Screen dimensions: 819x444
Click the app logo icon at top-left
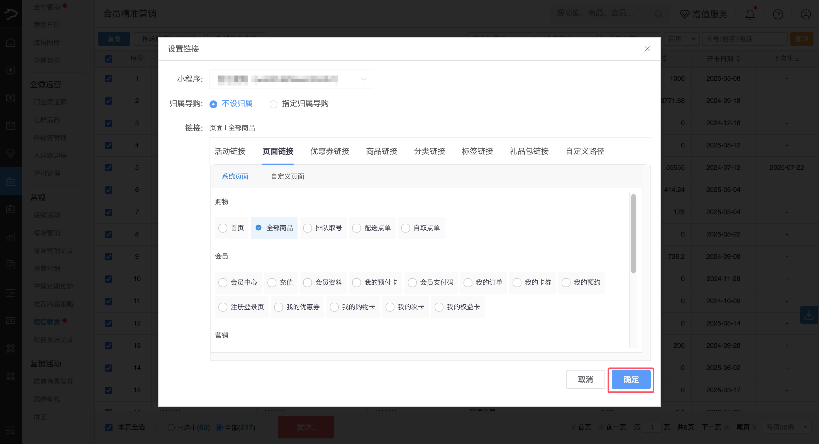(x=11, y=14)
